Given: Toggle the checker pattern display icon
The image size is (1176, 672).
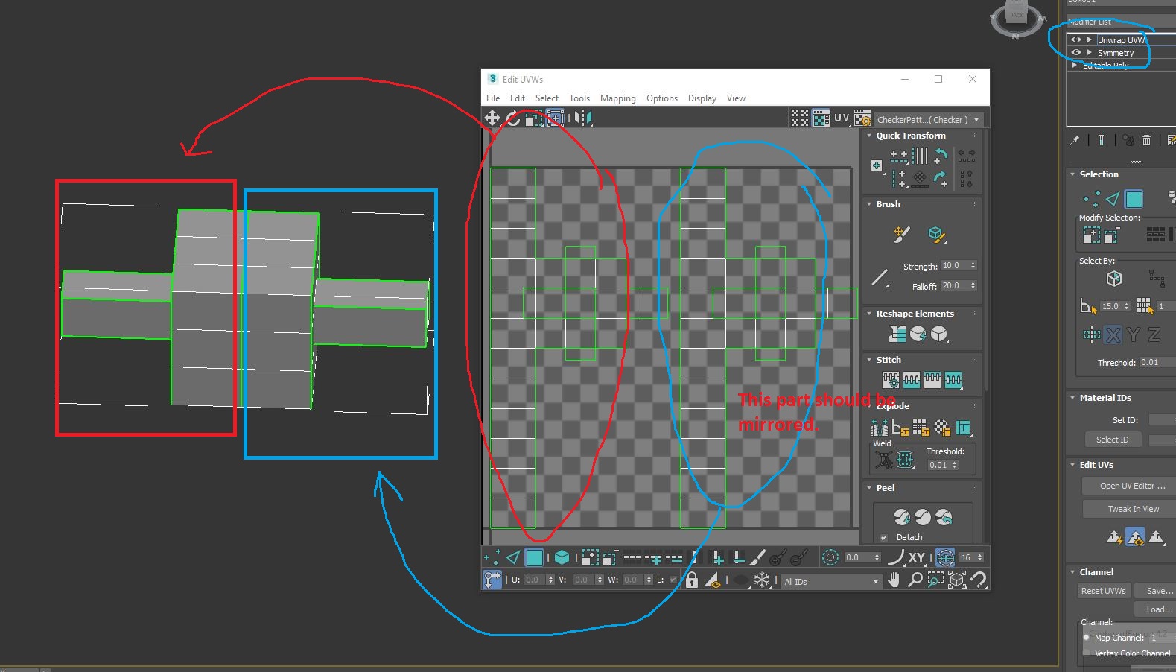Looking at the screenshot, I should (x=821, y=118).
